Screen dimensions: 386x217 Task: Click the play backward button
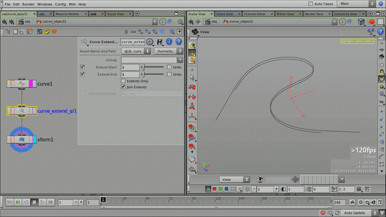tap(26, 203)
